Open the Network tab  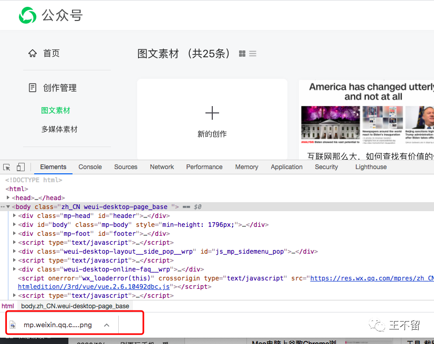coord(162,167)
